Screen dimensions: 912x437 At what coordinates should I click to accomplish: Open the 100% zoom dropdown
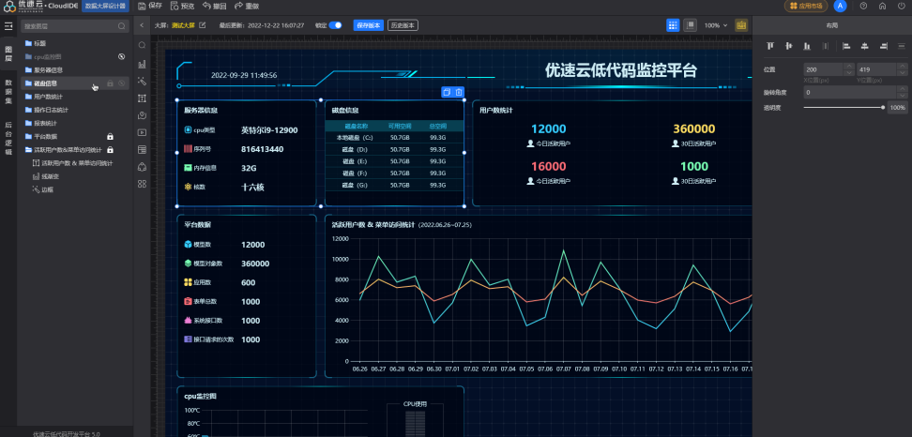pos(716,25)
